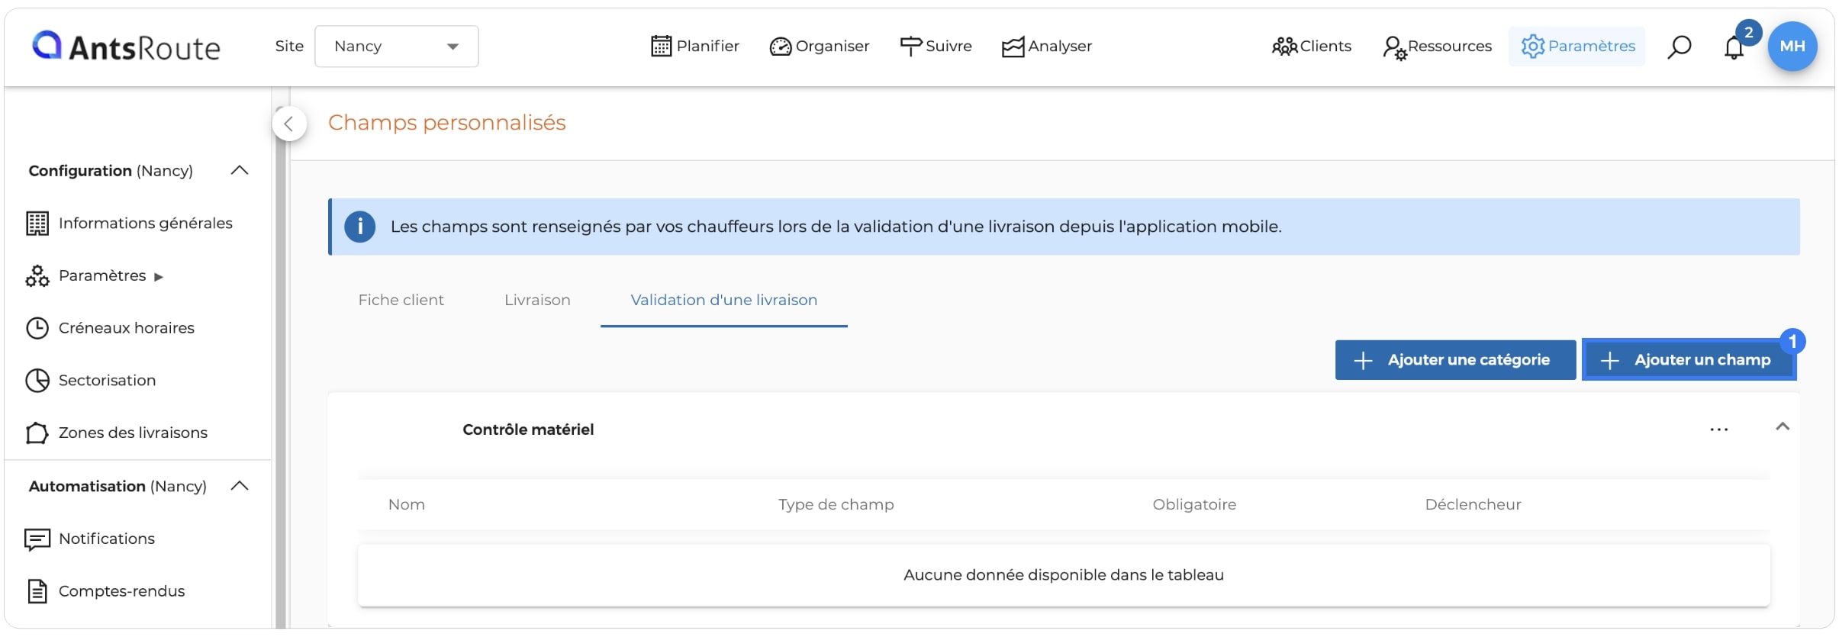Viewport: 1839px width, 637px height.
Task: Select the Validation d'une livraison tab
Action: 724,301
